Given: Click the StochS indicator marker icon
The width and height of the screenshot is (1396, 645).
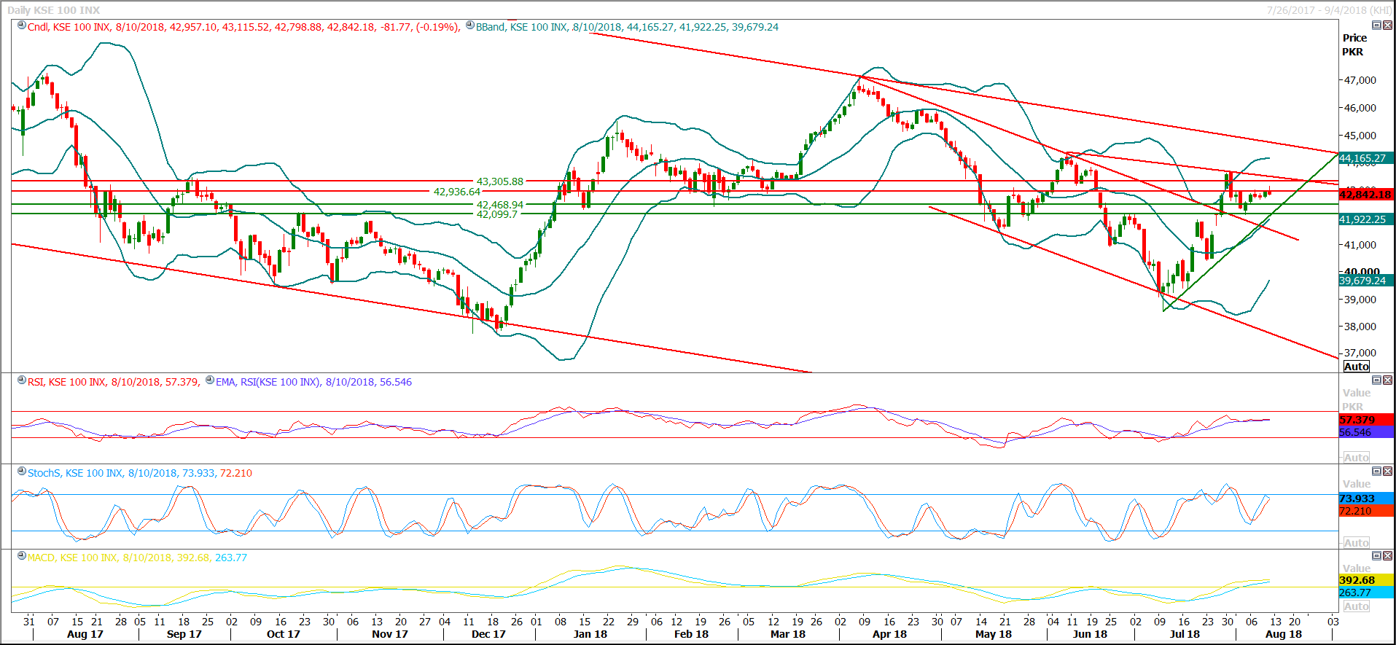Looking at the screenshot, I should [22, 472].
